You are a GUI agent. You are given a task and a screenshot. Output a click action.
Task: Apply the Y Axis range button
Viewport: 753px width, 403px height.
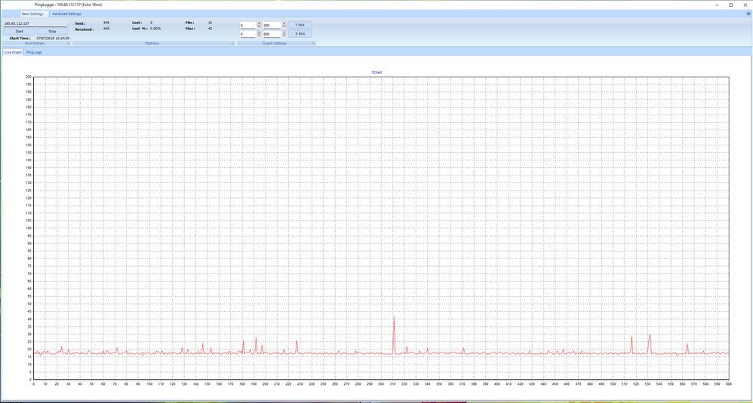300,25
